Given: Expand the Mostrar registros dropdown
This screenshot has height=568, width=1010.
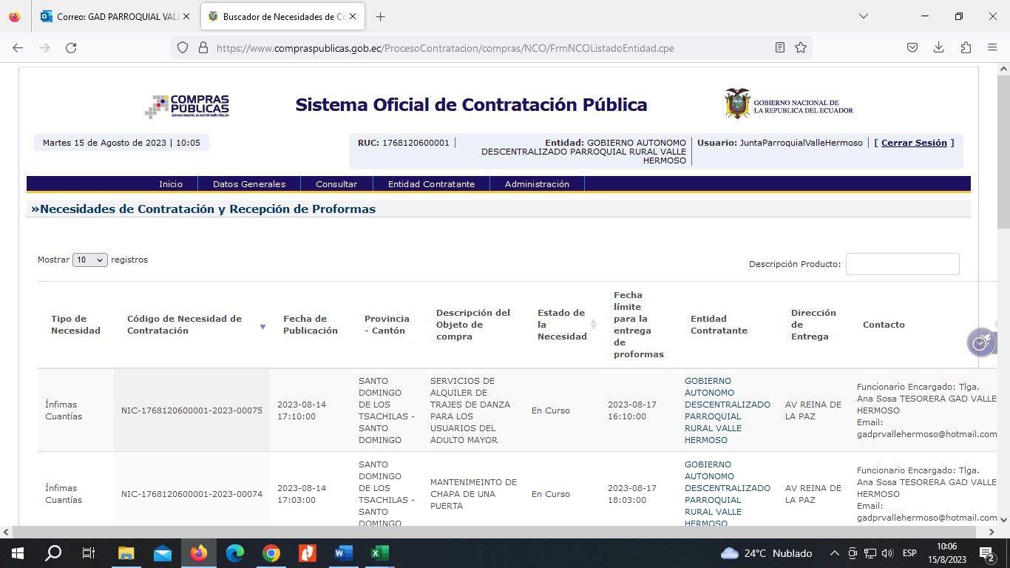Looking at the screenshot, I should click(x=90, y=260).
